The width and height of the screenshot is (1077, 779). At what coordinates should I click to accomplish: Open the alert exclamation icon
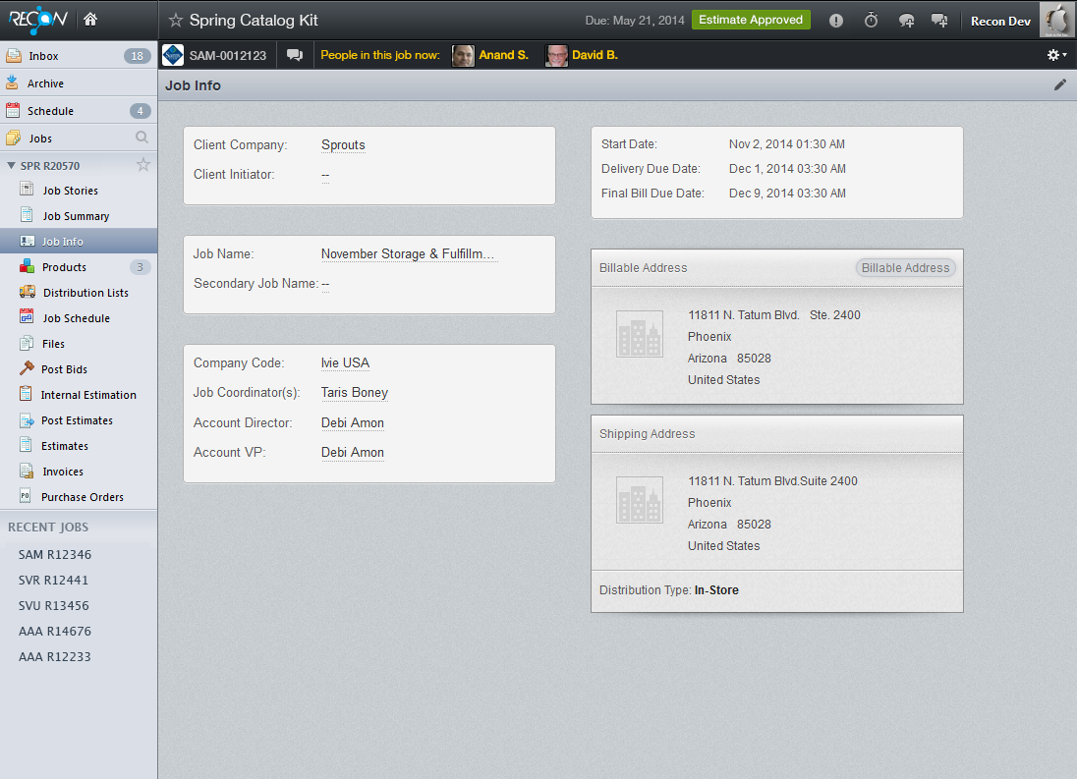click(x=836, y=21)
